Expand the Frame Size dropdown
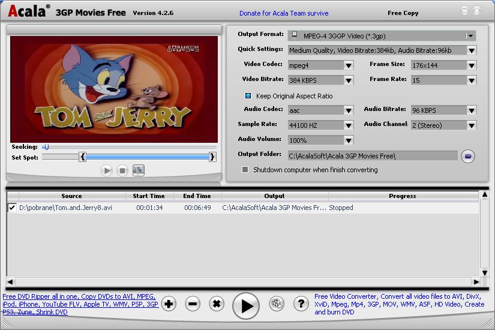This screenshot has height=330, width=495. coord(472,65)
